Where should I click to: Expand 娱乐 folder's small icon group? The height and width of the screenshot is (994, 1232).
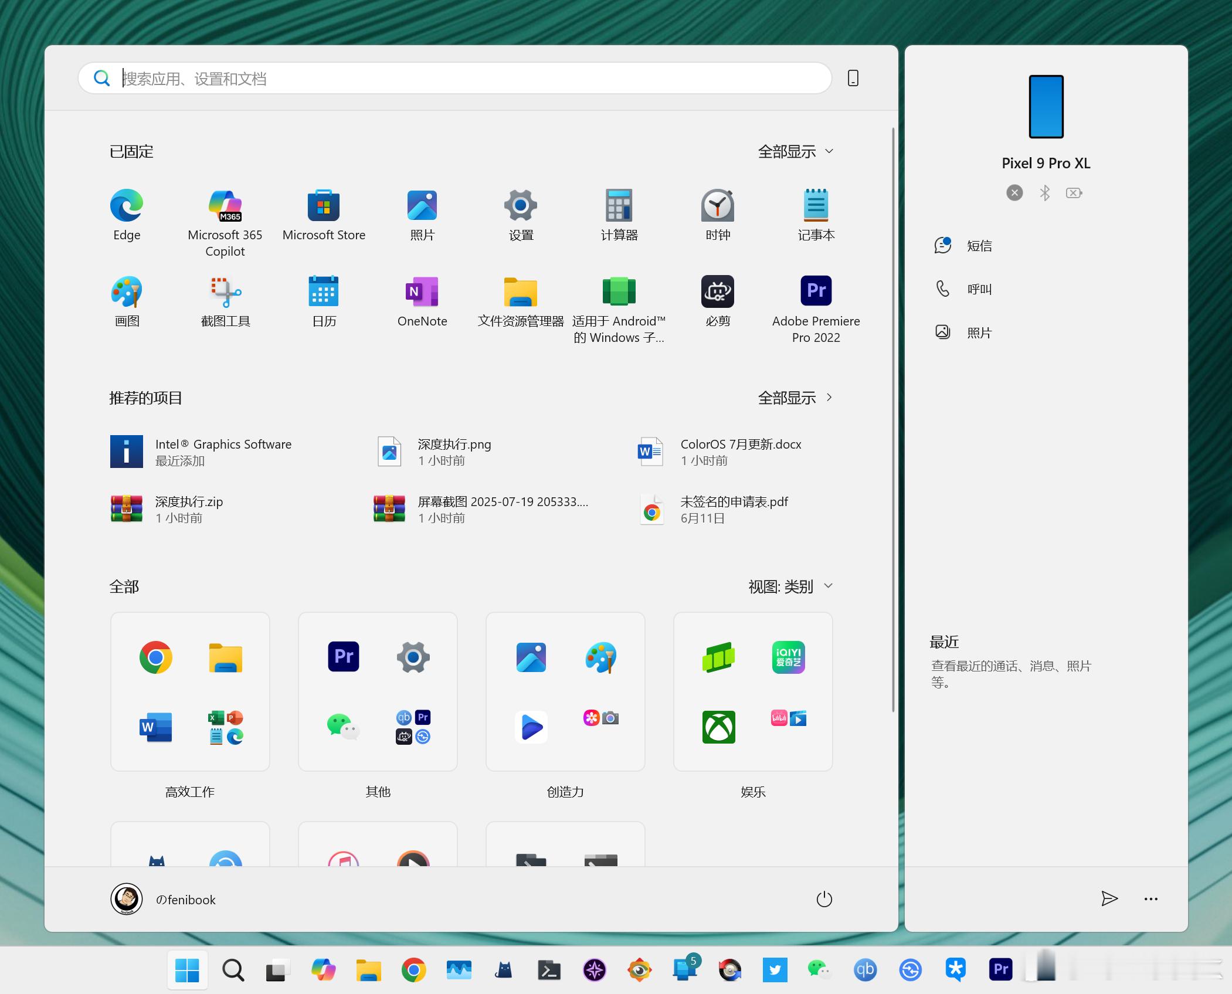(789, 718)
